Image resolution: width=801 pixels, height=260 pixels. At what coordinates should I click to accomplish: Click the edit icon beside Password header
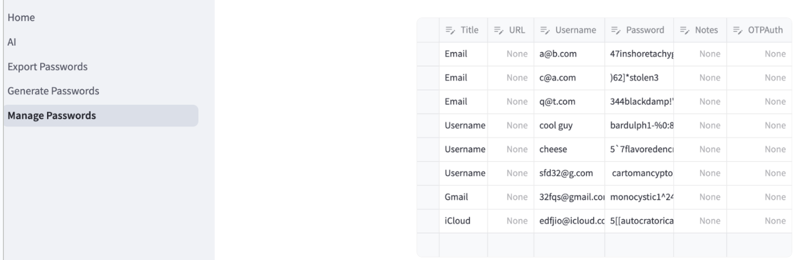point(615,30)
